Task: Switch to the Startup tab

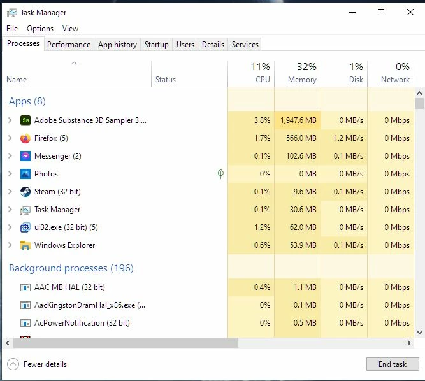Action: [x=156, y=45]
